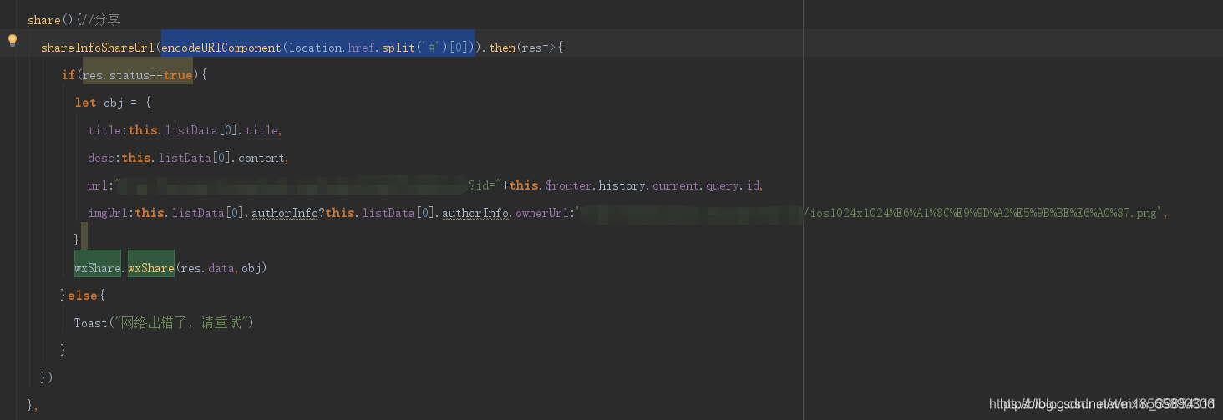Click this.$router.history.current.query.id expression
This screenshot has width=1223, height=420.
pyautogui.click(x=636, y=185)
